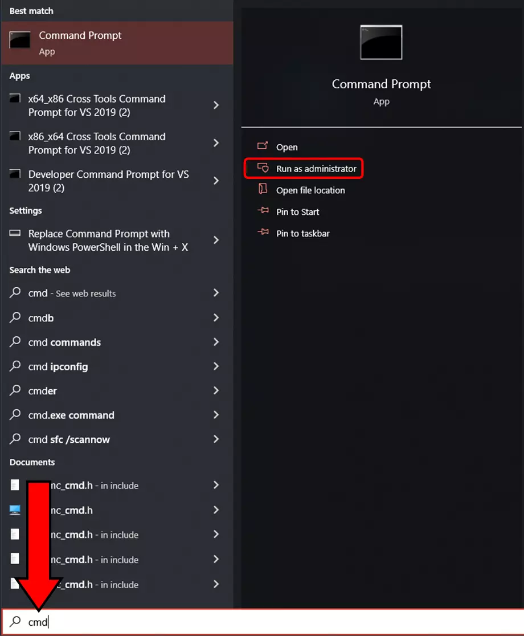Viewport: 524px width, 636px height.
Task: Expand x86_x64 Cross Tools Command Prompt arrow
Action: (x=216, y=143)
